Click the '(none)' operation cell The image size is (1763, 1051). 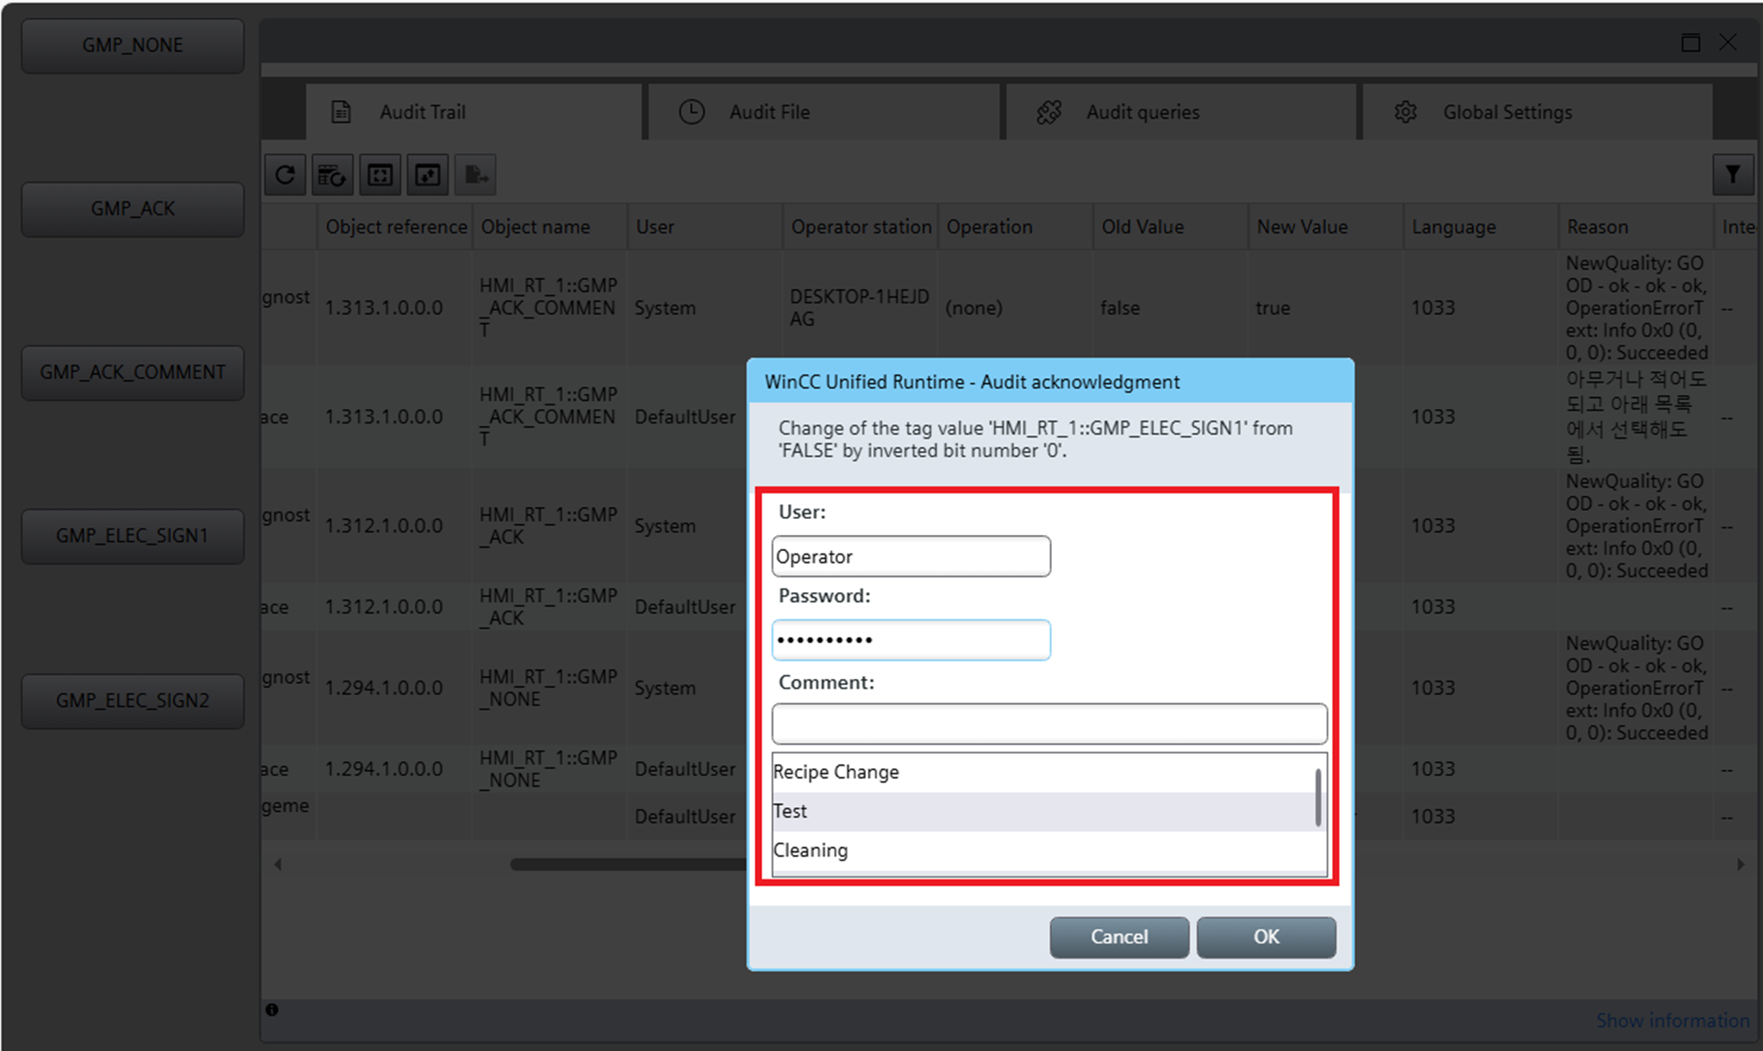[1015, 308]
